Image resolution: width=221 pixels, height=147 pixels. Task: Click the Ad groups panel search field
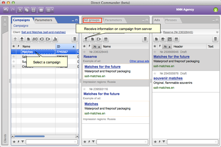(x=122, y=142)
